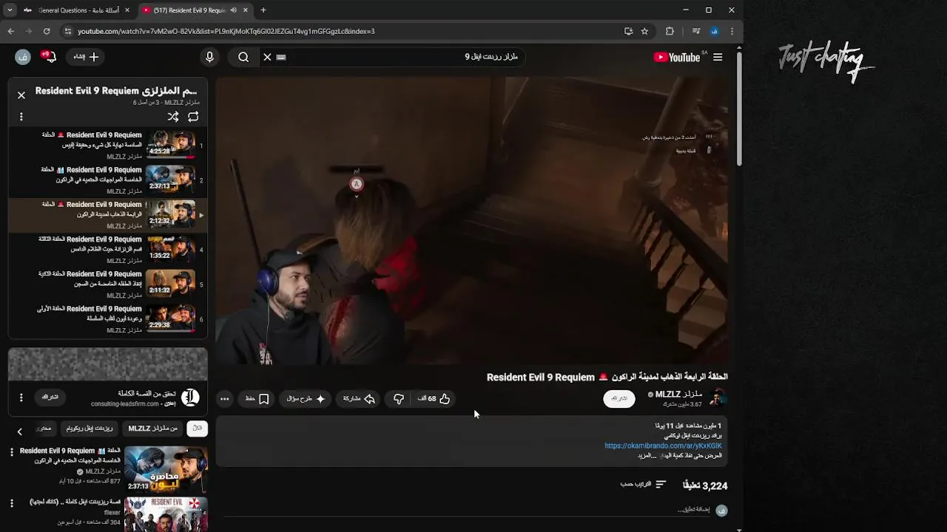Open recommended video 'محاصرة ليون' thumbnail
The image size is (947, 532).
[166, 468]
